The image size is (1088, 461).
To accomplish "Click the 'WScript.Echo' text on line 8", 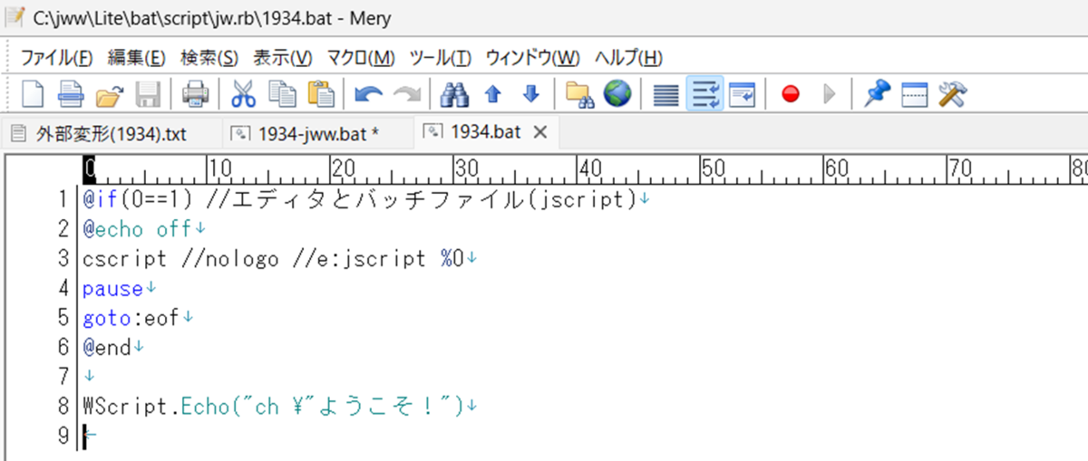I will 154,407.
